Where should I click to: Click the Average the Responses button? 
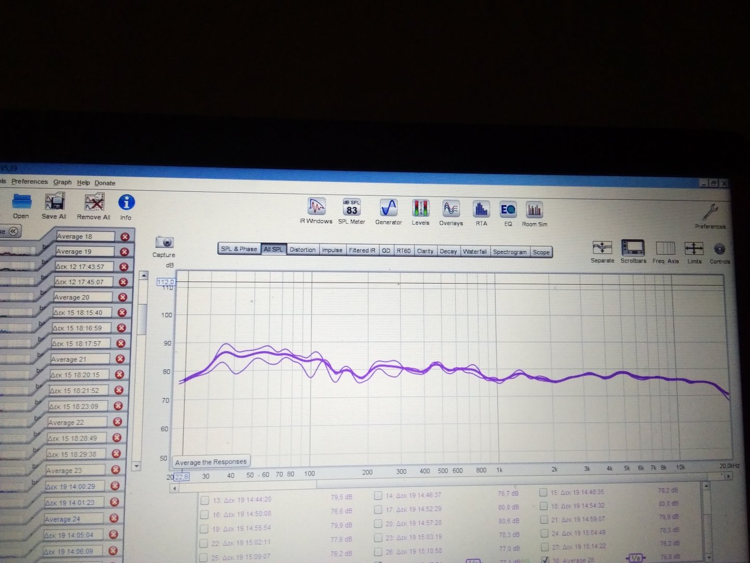(x=211, y=462)
